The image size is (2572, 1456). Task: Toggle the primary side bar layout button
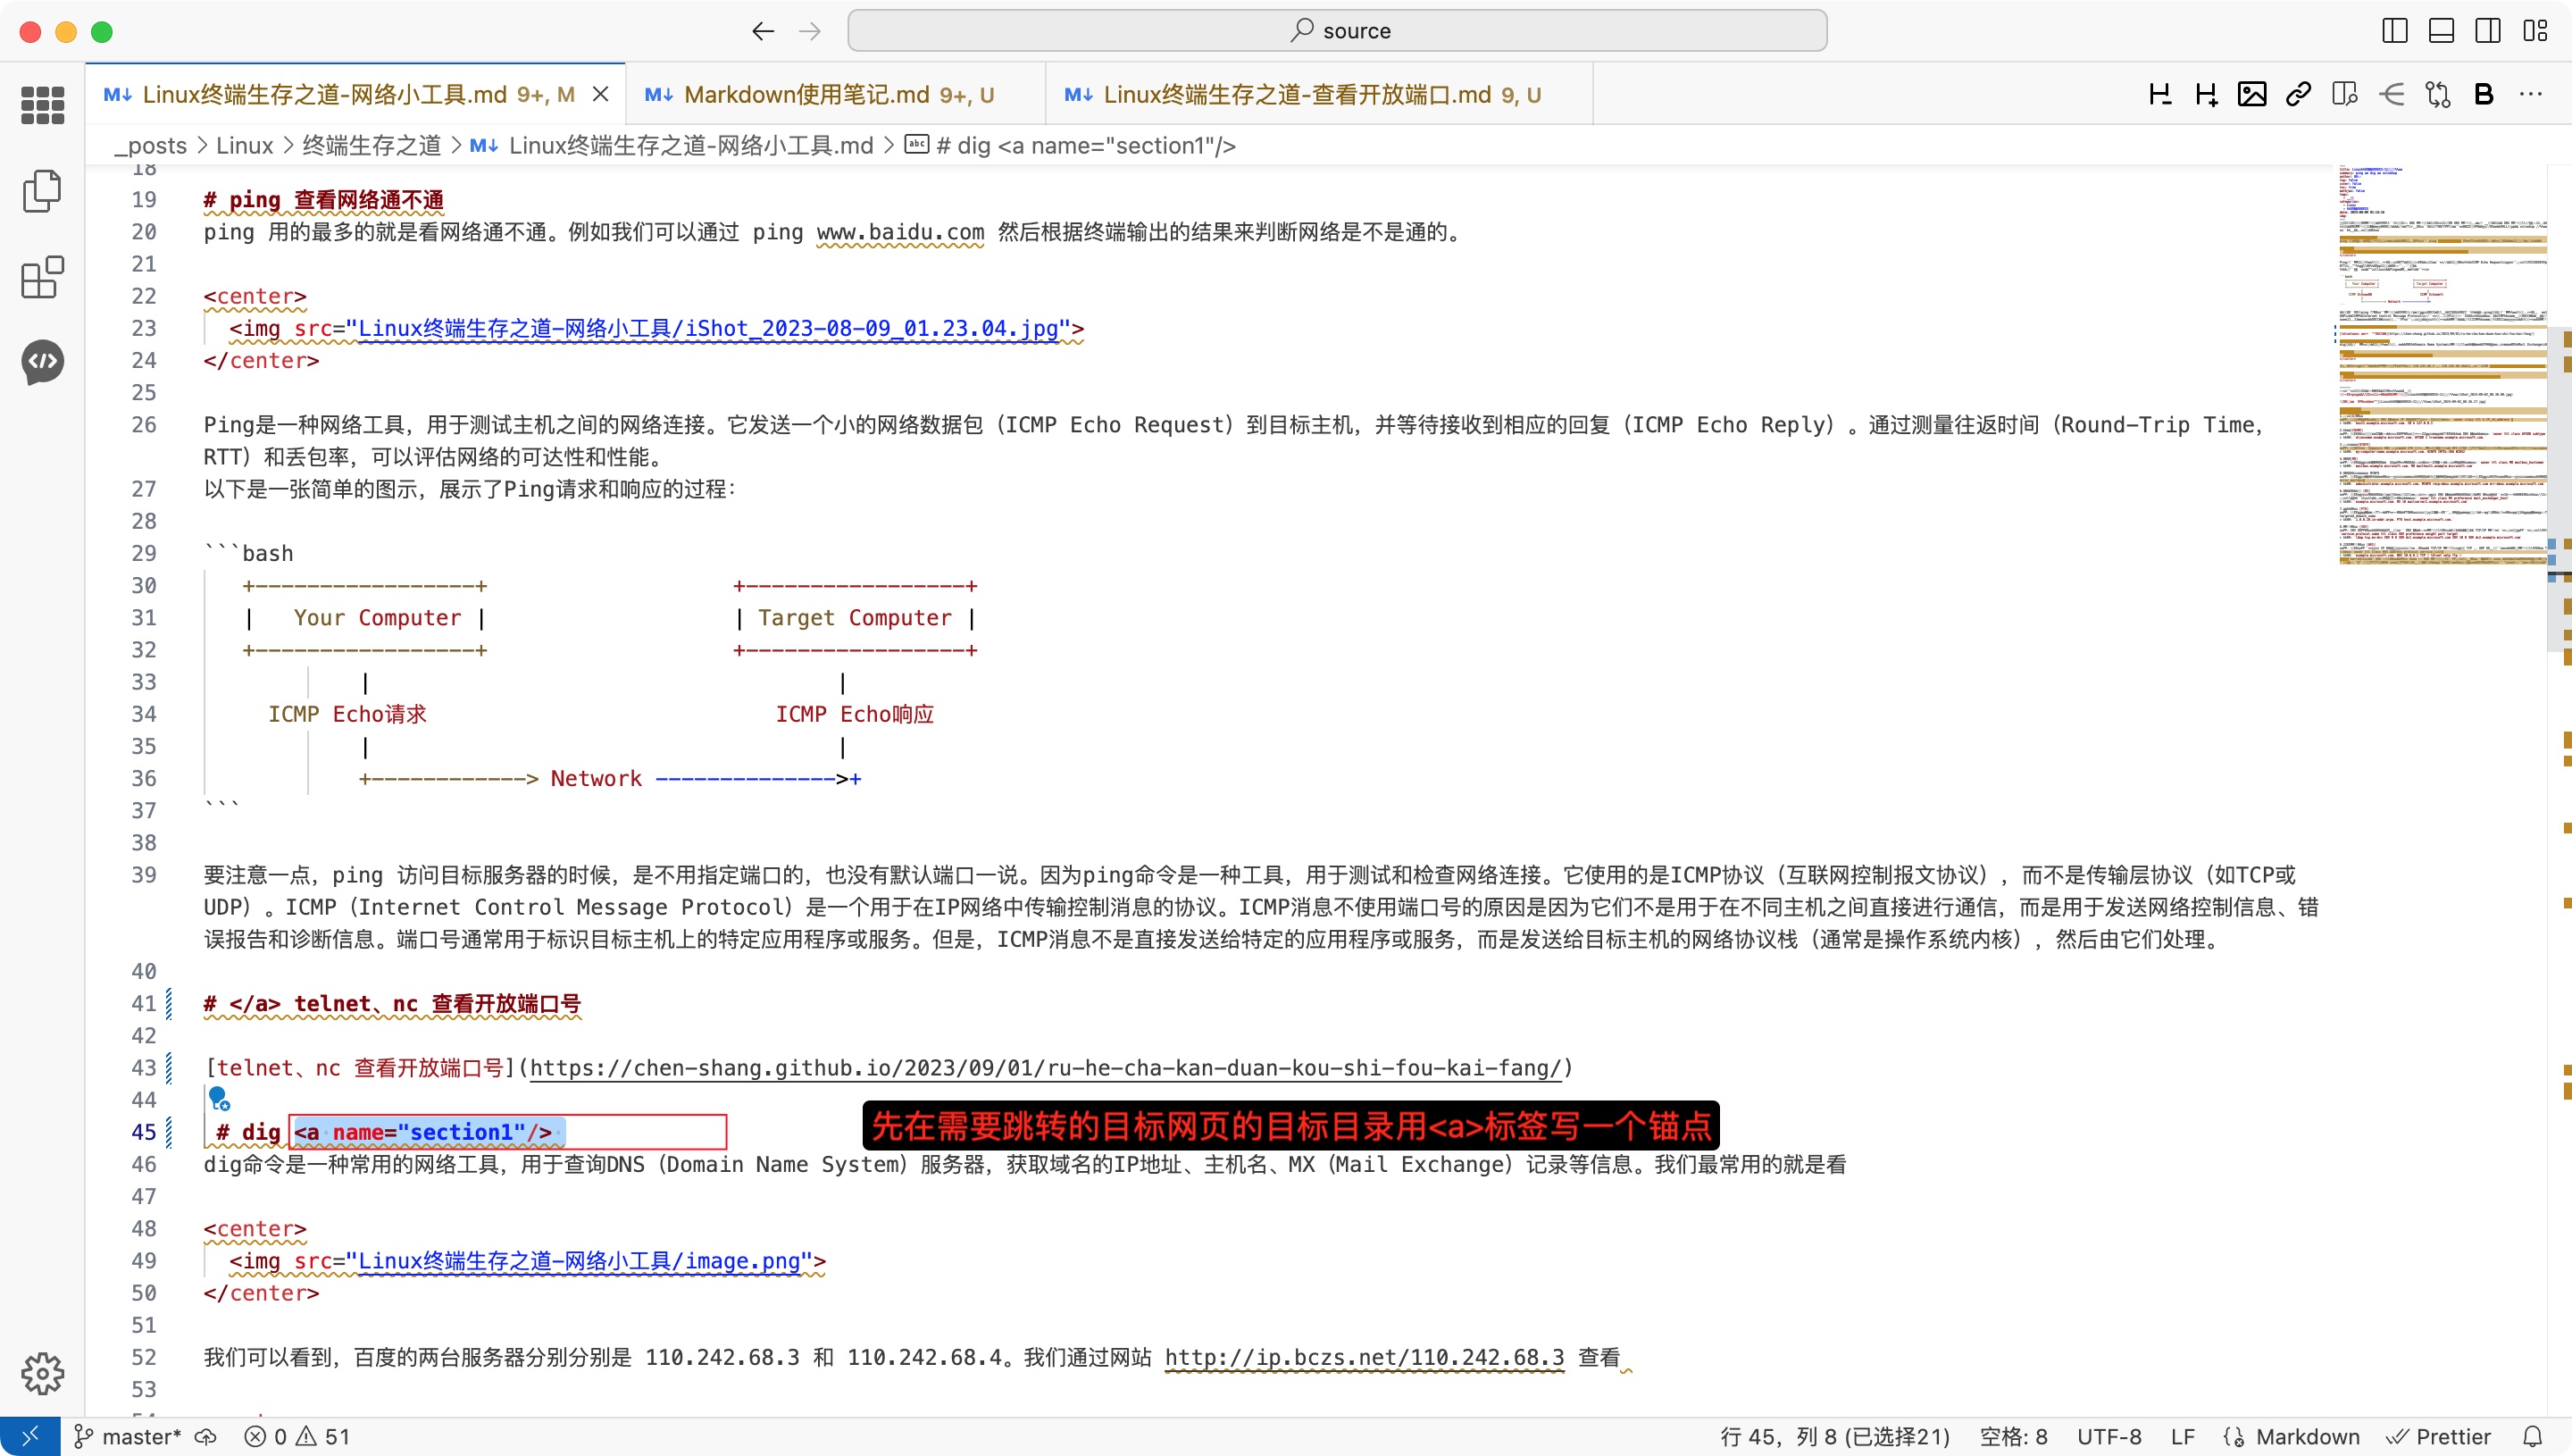coord(2394,31)
